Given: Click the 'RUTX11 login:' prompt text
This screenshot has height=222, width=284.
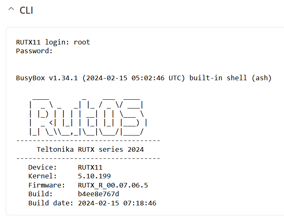Looking at the screenshot, I should pos(43,42).
